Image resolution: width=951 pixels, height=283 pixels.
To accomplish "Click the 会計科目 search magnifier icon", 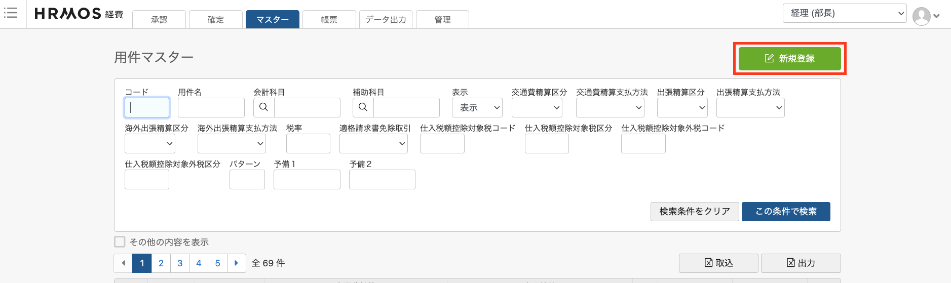I will point(263,107).
